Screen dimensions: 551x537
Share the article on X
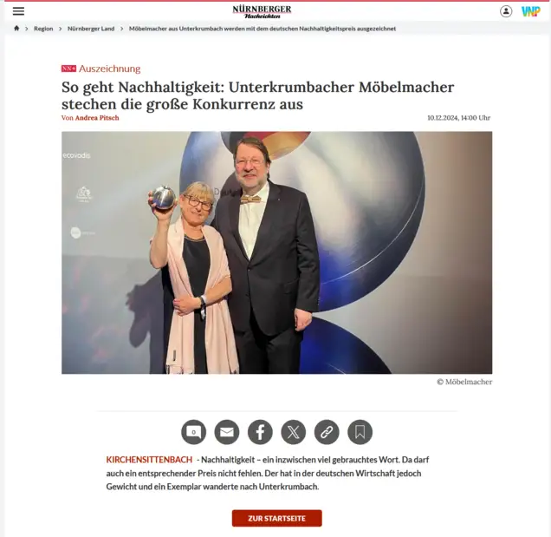tap(294, 432)
